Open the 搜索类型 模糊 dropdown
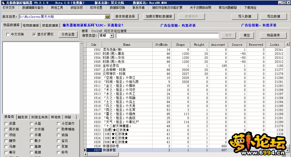 click(112, 36)
